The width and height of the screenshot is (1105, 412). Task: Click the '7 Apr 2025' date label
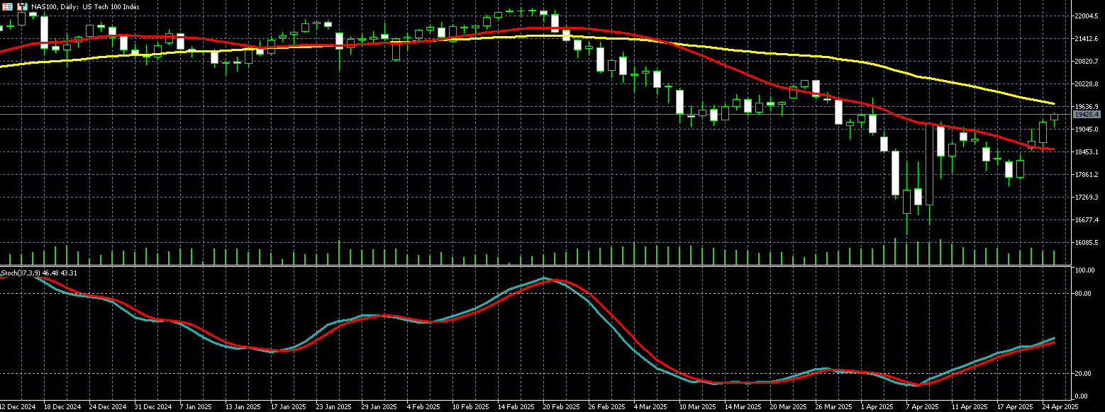pyautogui.click(x=923, y=408)
